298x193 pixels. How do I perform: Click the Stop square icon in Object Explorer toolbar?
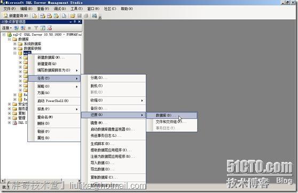pos(29,28)
